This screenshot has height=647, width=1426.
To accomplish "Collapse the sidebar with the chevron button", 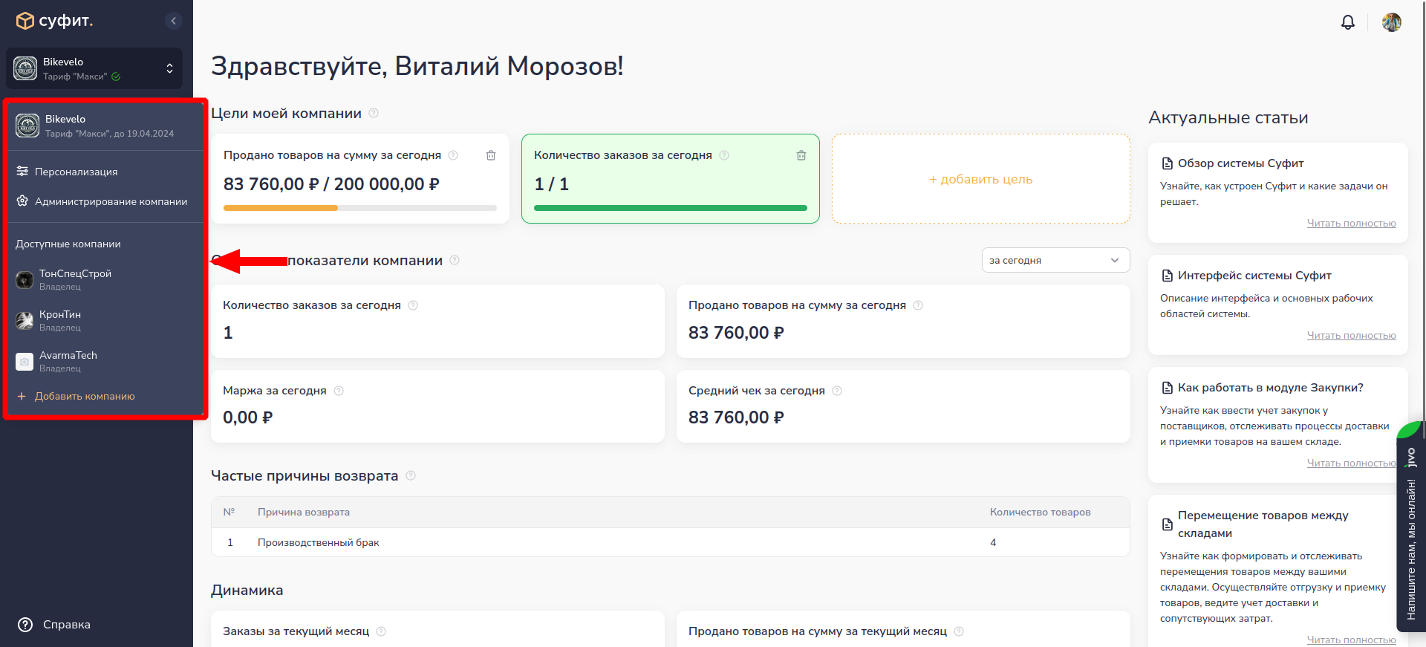I will click(x=173, y=21).
